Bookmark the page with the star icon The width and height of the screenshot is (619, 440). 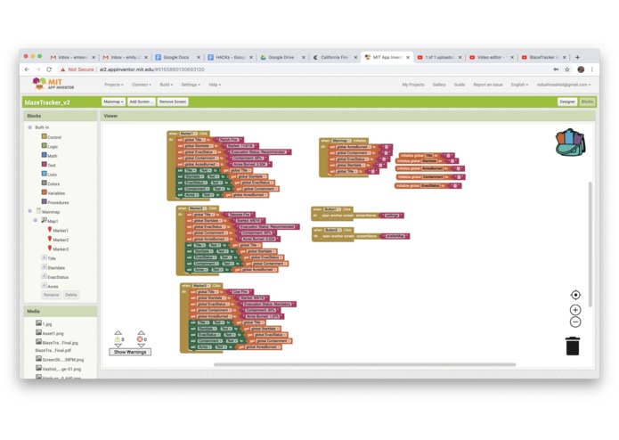click(567, 69)
